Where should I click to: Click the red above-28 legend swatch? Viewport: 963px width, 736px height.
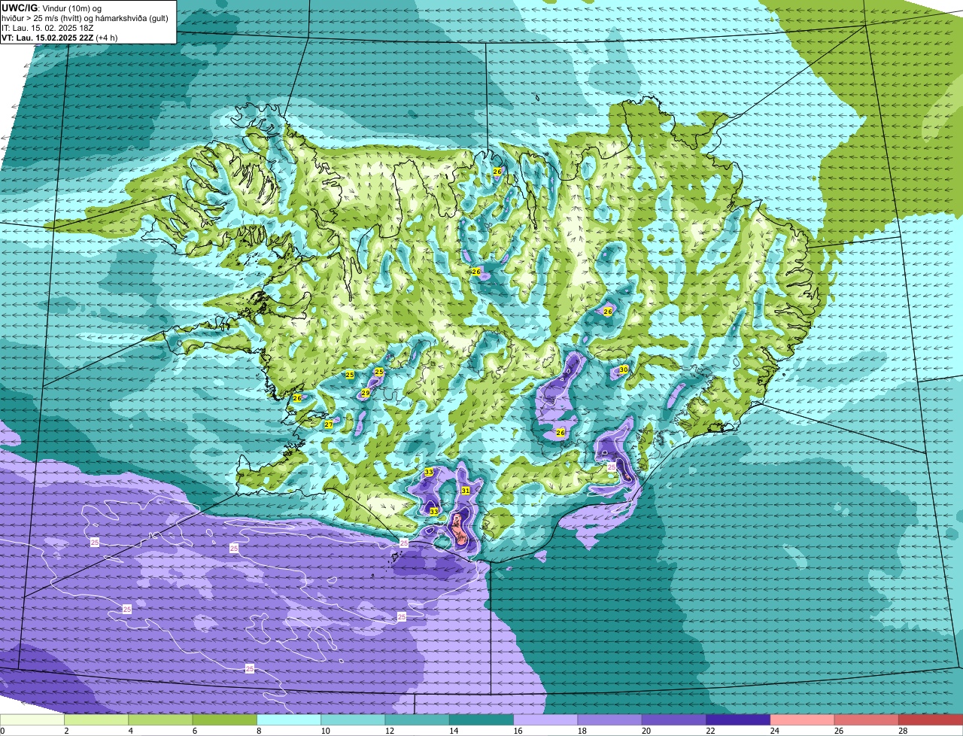[x=931, y=719]
